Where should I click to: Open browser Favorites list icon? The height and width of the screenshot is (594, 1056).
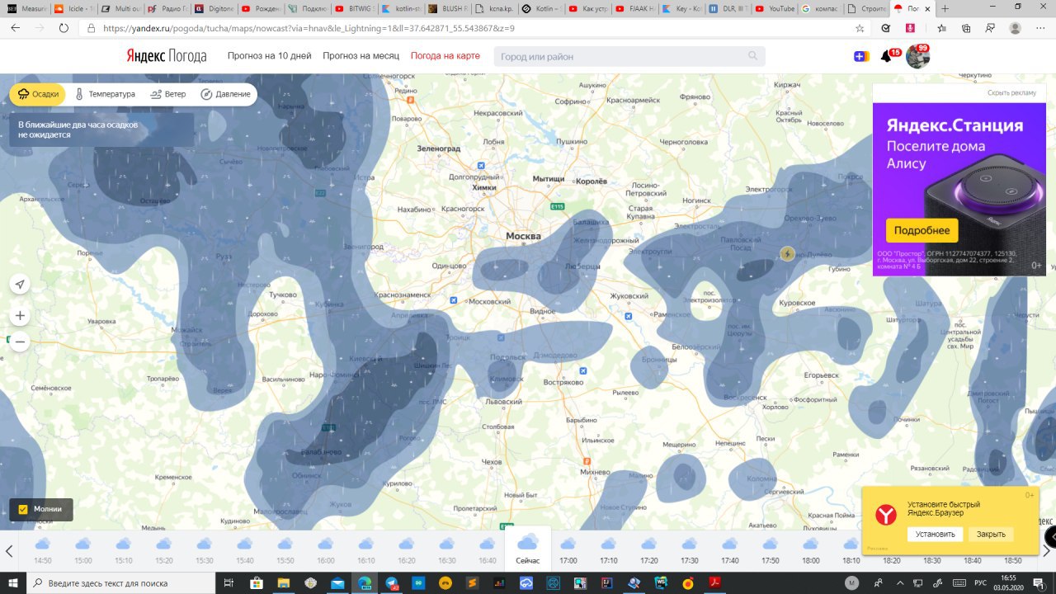[x=940, y=27]
